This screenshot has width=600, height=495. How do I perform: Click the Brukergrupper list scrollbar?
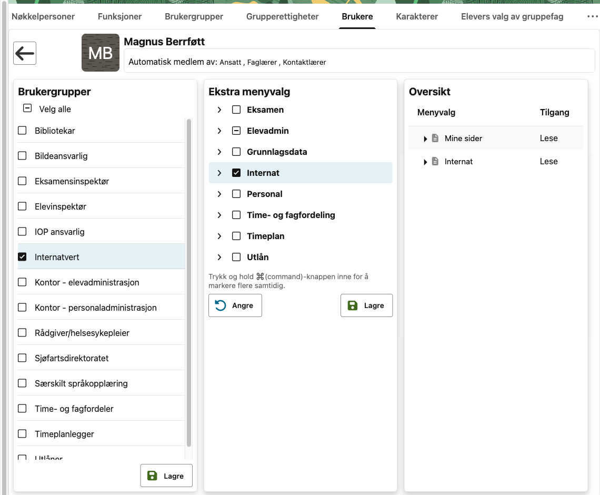[188, 283]
